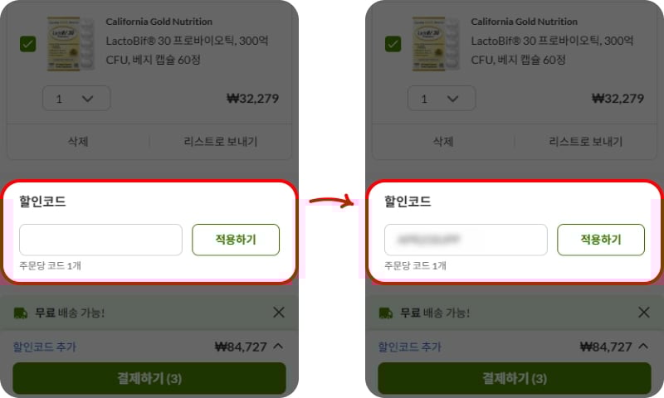
Task: Click 적용하기 next to filled code field
Action: click(601, 240)
